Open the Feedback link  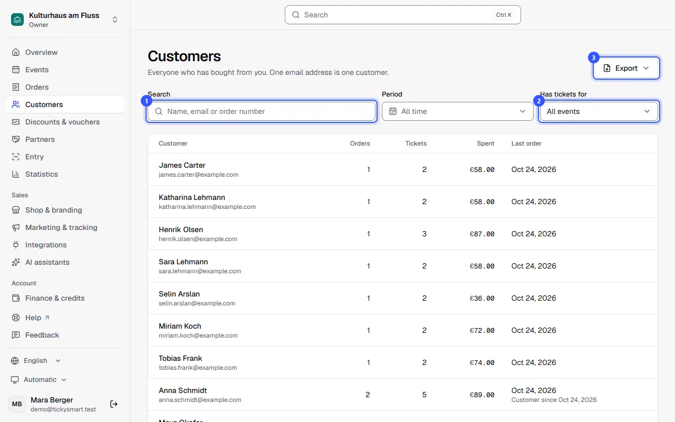(x=65, y=335)
